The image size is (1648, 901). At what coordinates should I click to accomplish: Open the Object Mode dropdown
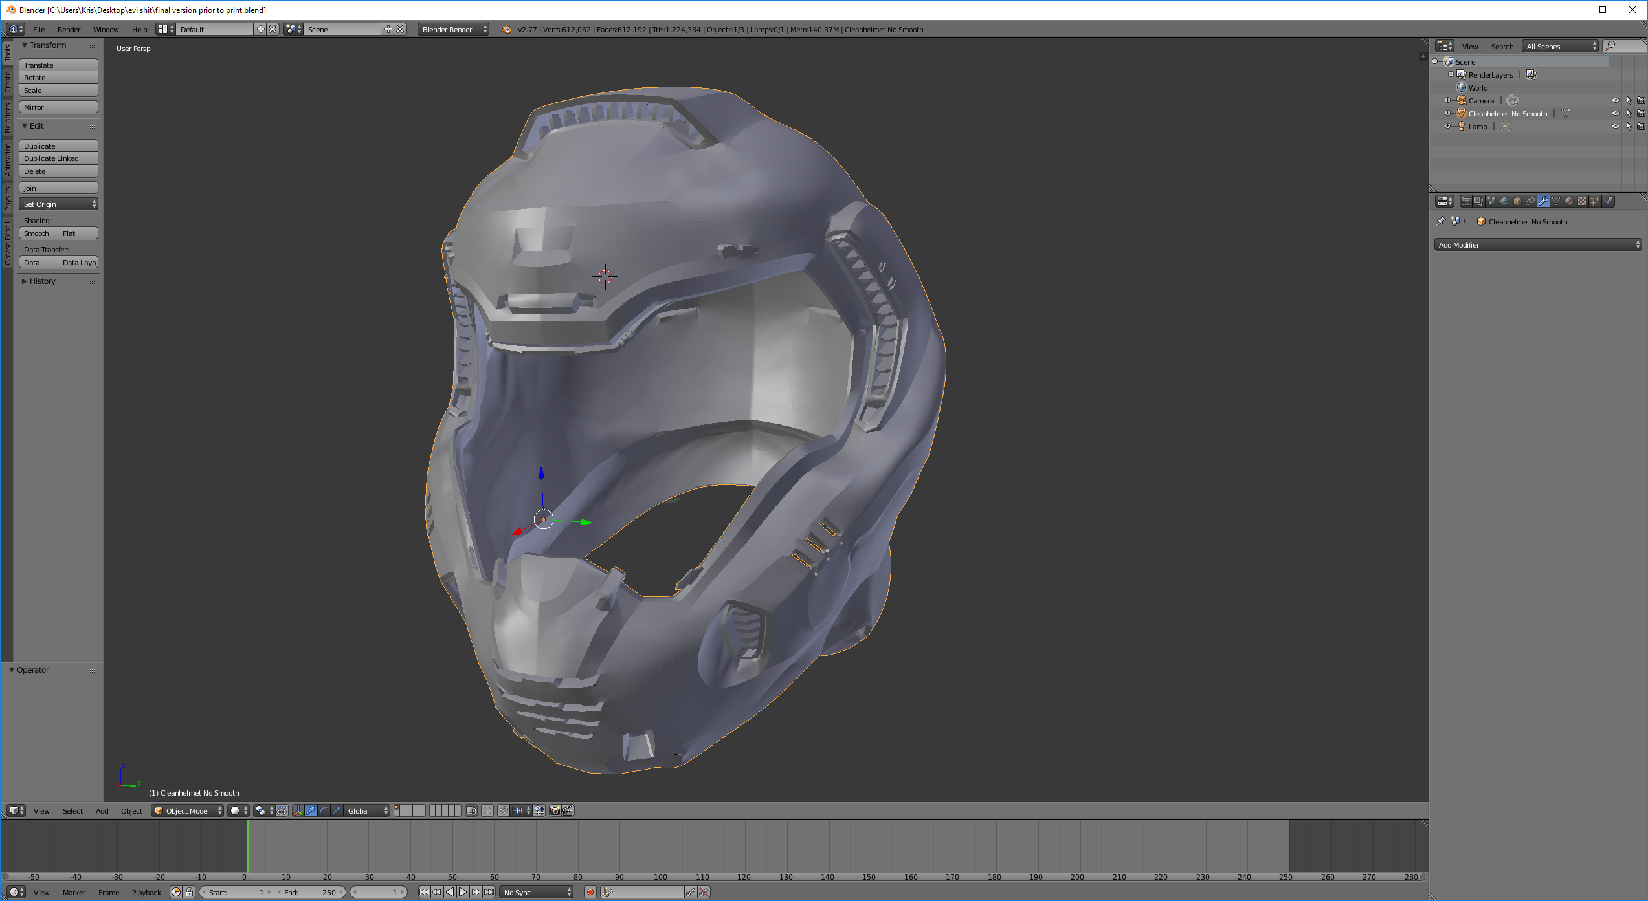[x=187, y=810]
